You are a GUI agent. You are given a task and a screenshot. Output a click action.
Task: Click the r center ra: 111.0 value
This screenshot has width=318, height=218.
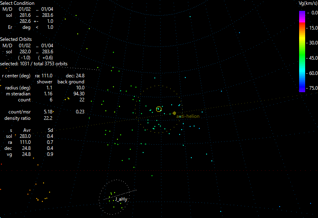pos(44,76)
